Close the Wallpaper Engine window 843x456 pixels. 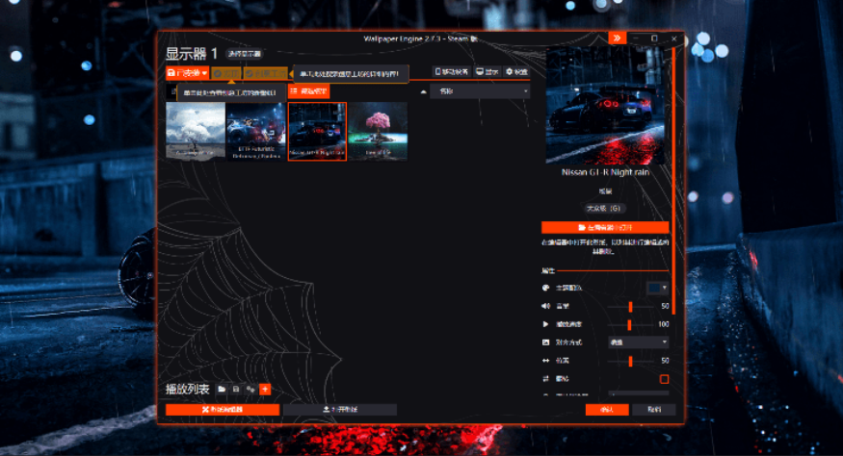pos(673,38)
